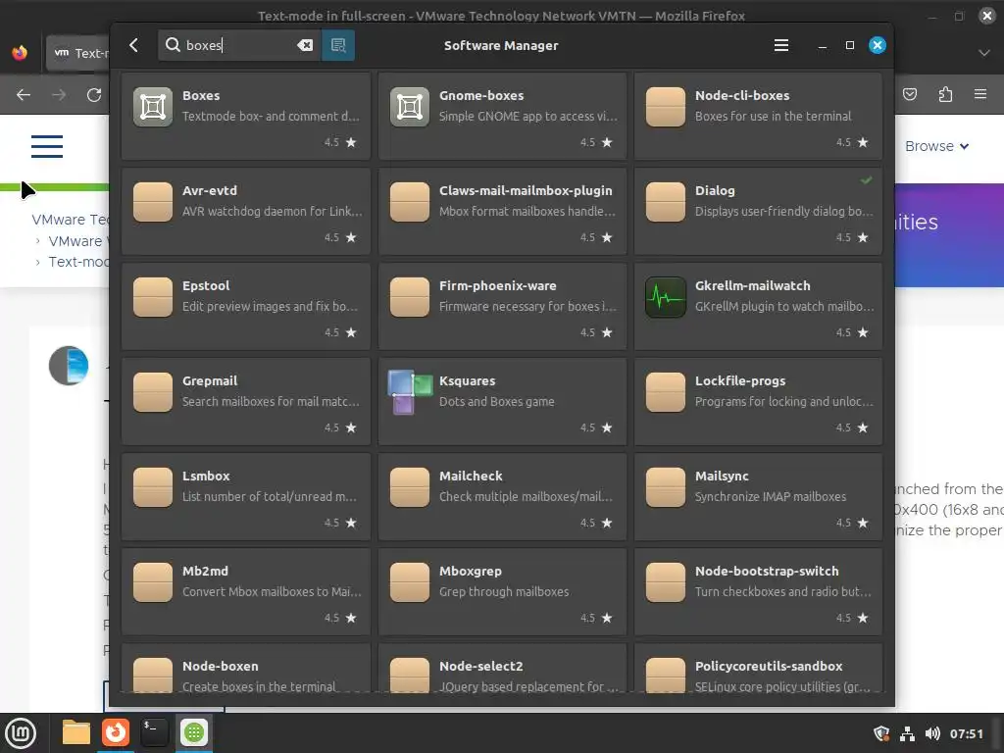Click the 'Node-select2' package title

[x=480, y=666]
